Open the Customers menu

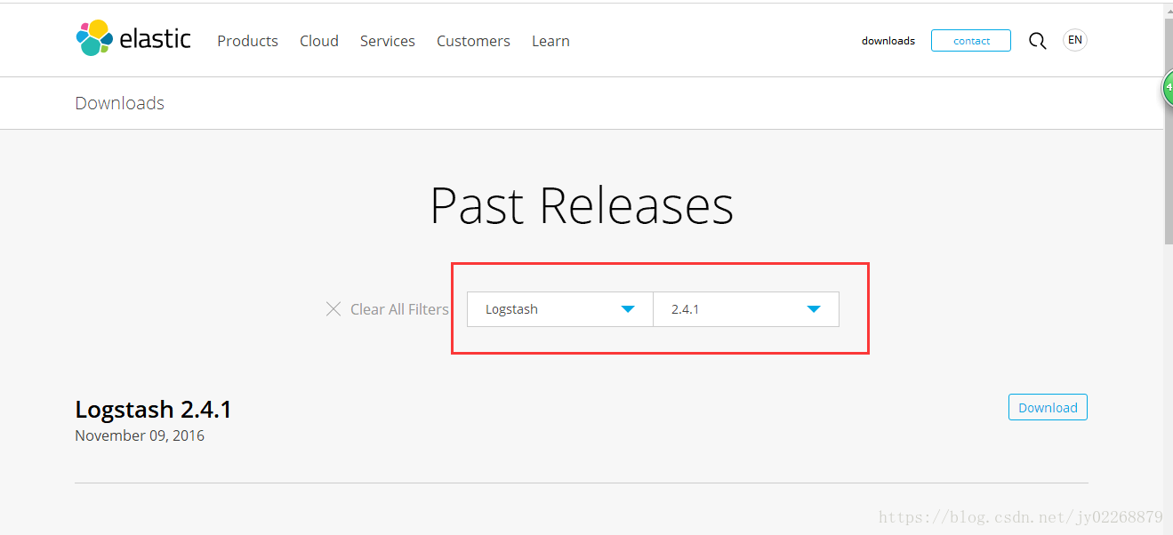click(x=473, y=41)
